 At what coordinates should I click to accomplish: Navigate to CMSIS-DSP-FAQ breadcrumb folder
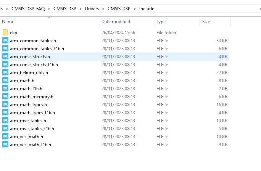pos(28,9)
